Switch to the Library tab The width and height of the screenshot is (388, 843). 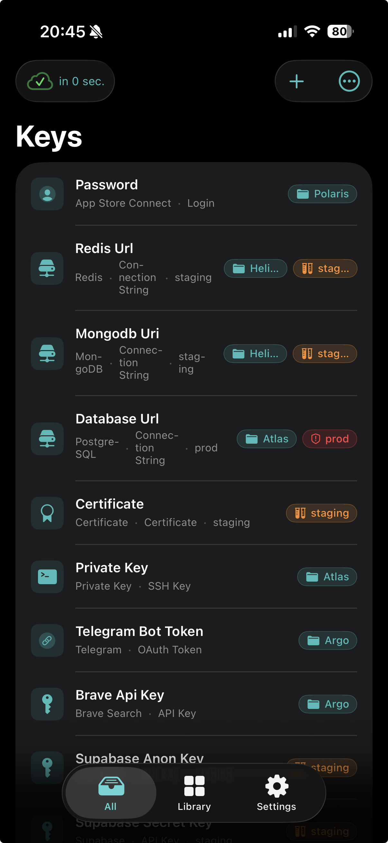click(194, 792)
